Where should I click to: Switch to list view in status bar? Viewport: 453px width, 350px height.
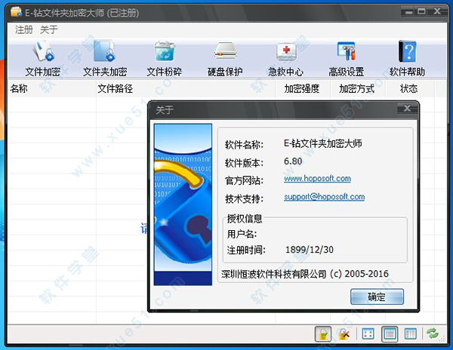coord(390,334)
